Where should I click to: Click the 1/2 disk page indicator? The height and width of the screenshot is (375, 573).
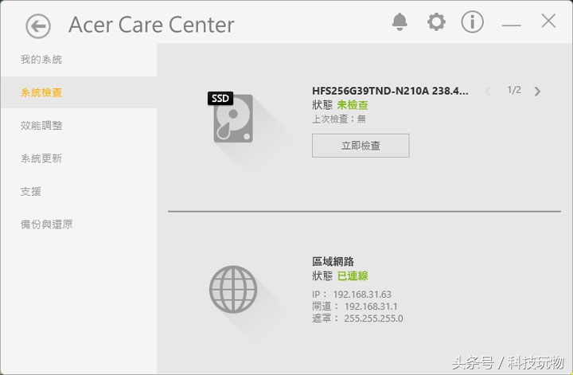(514, 90)
